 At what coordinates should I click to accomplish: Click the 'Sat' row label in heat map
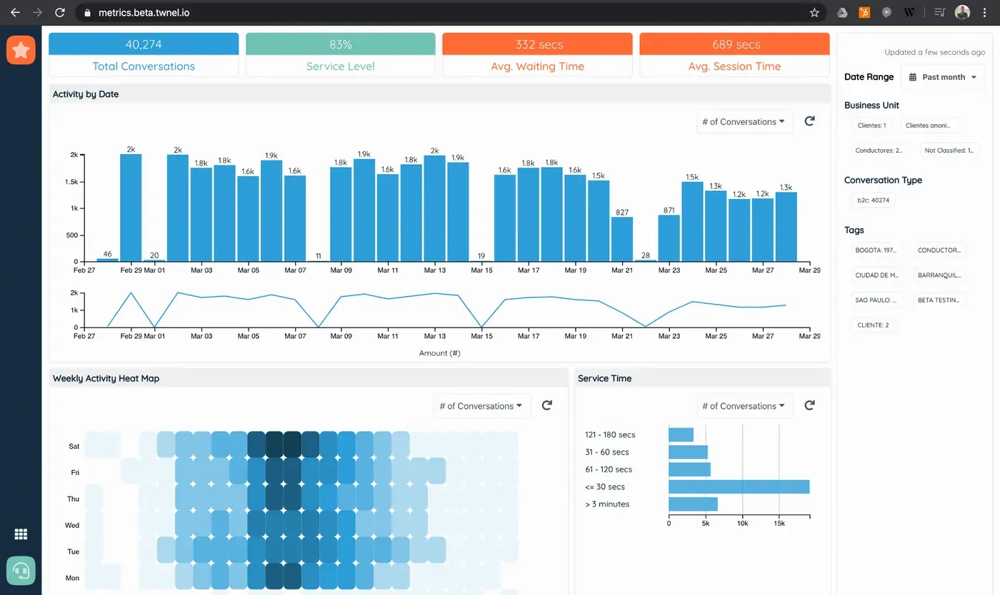click(x=74, y=447)
